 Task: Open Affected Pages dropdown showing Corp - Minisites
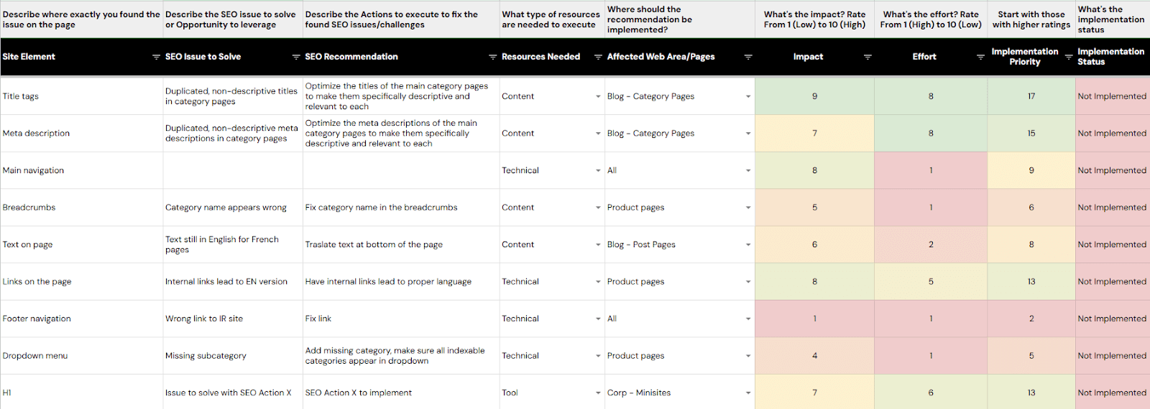[747, 393]
